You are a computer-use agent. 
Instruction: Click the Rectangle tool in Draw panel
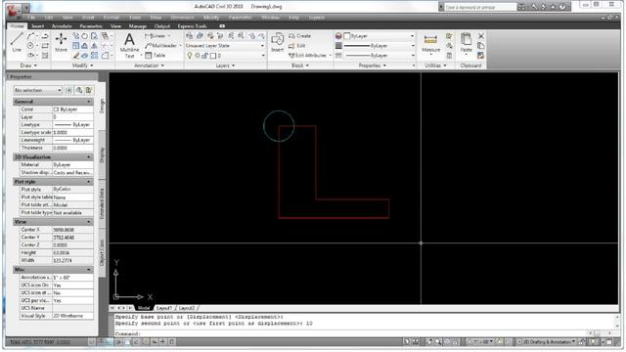[x=45, y=46]
